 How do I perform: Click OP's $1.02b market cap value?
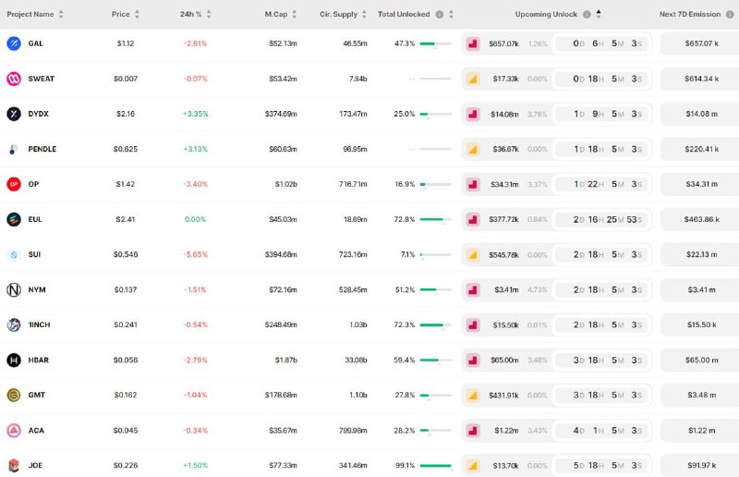tap(286, 184)
